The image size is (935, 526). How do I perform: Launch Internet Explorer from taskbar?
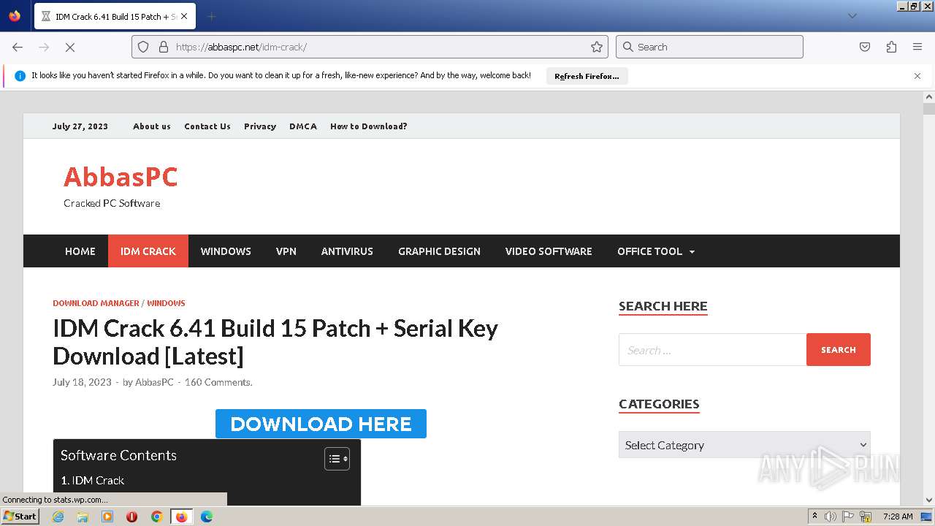(x=58, y=517)
